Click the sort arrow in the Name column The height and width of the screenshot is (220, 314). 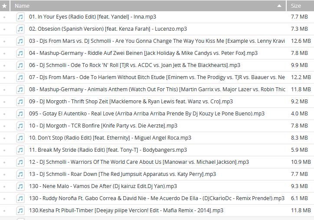click(x=279, y=6)
